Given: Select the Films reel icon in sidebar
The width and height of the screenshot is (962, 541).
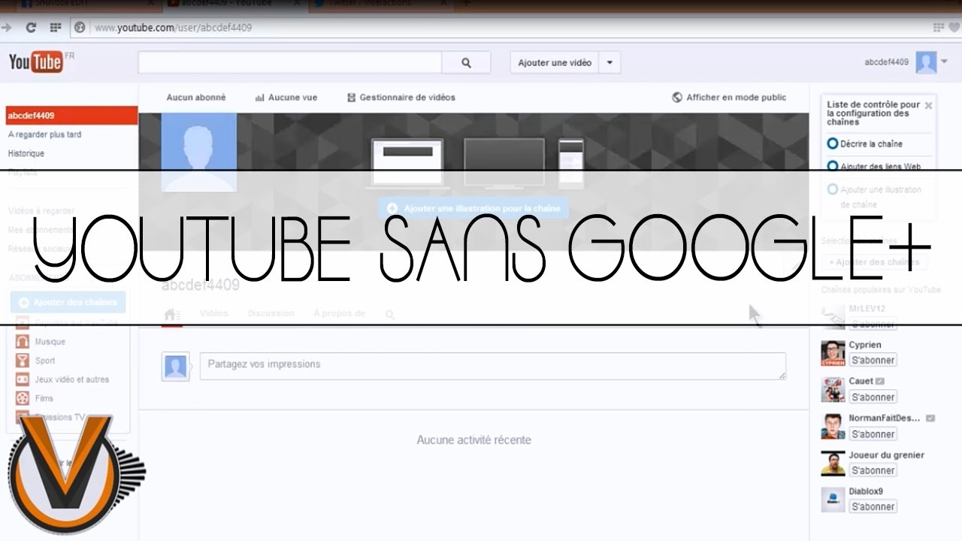Looking at the screenshot, I should (x=23, y=398).
